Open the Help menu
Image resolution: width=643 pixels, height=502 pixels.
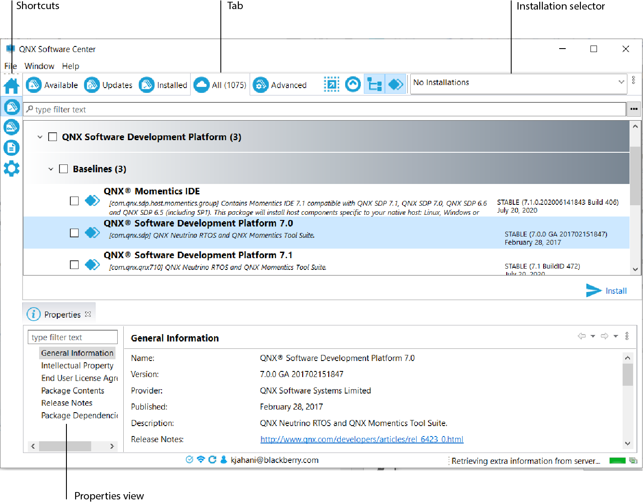click(x=70, y=66)
